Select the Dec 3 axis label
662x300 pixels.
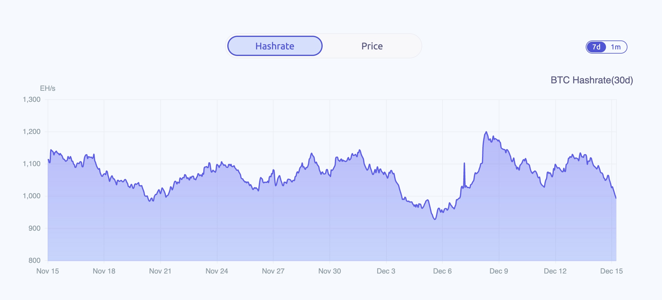point(386,271)
